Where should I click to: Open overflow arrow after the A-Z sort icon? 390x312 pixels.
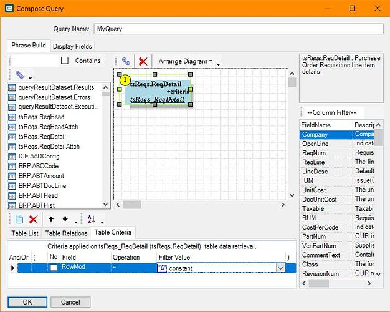coord(102,222)
